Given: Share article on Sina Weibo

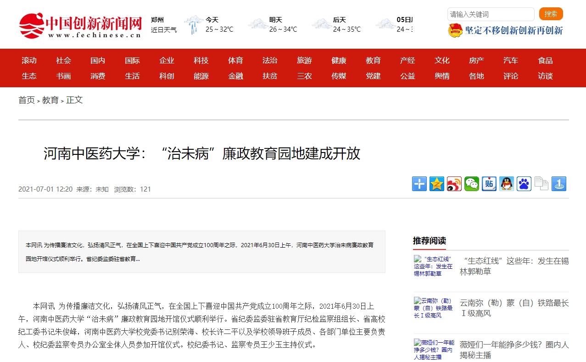Looking at the screenshot, I should [x=454, y=184].
